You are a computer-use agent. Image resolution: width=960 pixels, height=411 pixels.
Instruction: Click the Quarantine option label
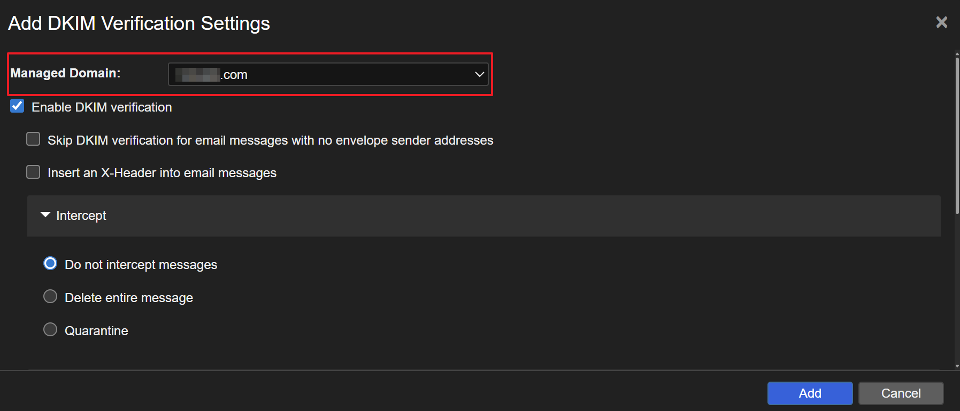(96, 331)
